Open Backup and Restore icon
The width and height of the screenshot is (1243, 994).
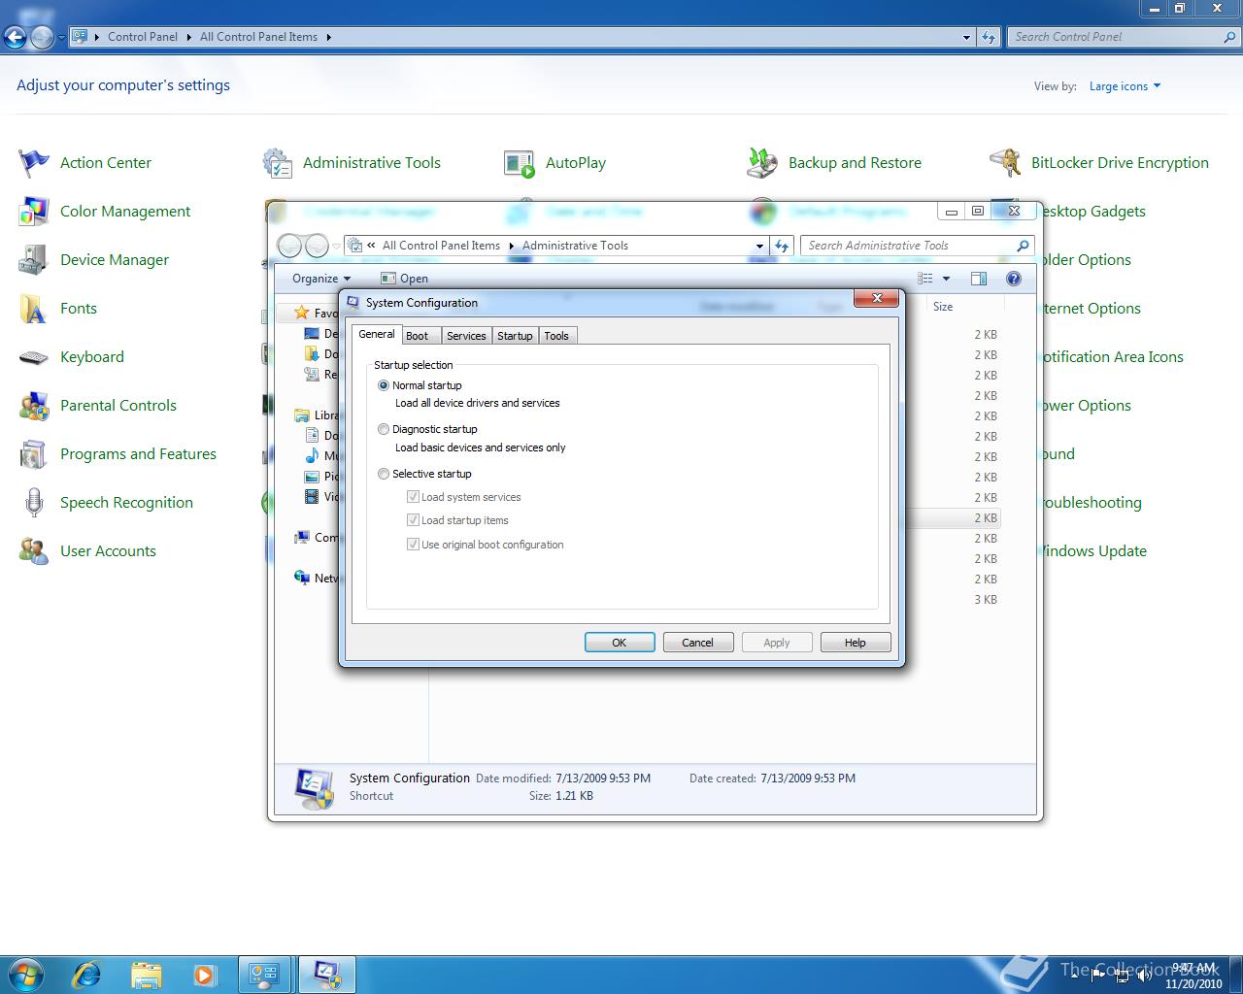pyautogui.click(x=762, y=162)
